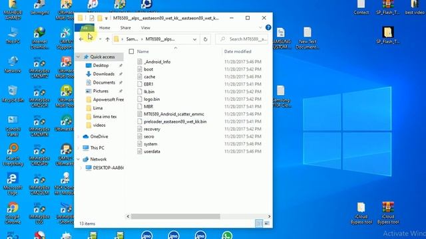Expand the DESKTOP-AAB6 computer node
The height and width of the screenshot is (239, 426).
point(81,168)
